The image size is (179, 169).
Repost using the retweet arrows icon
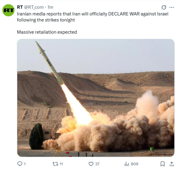[55, 164]
